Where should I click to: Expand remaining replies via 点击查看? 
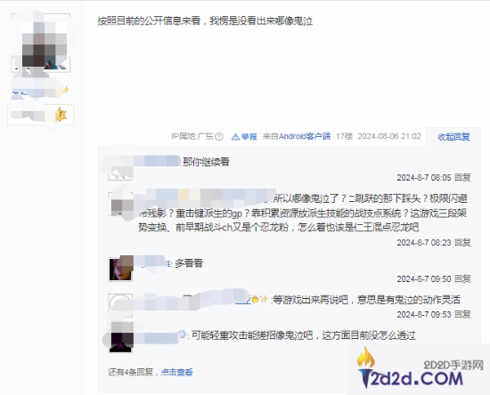point(176,372)
